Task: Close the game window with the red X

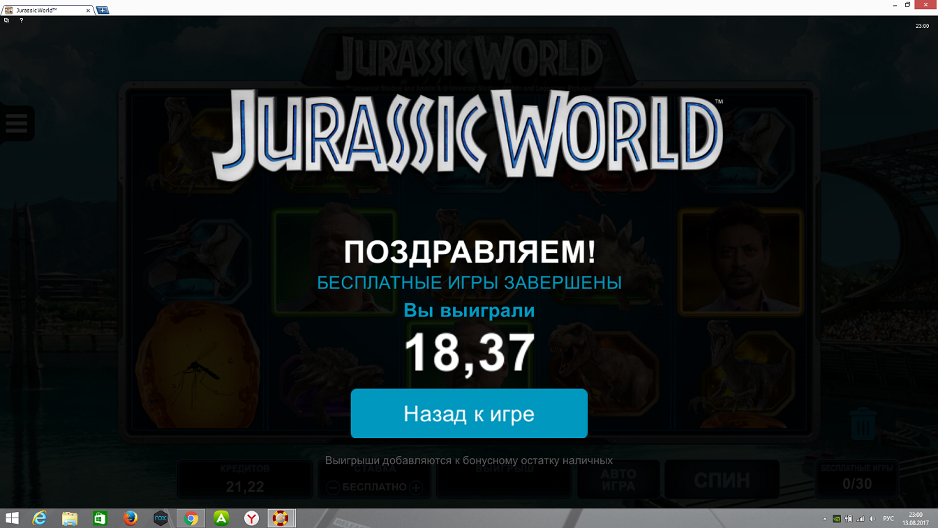Action: pos(926,6)
